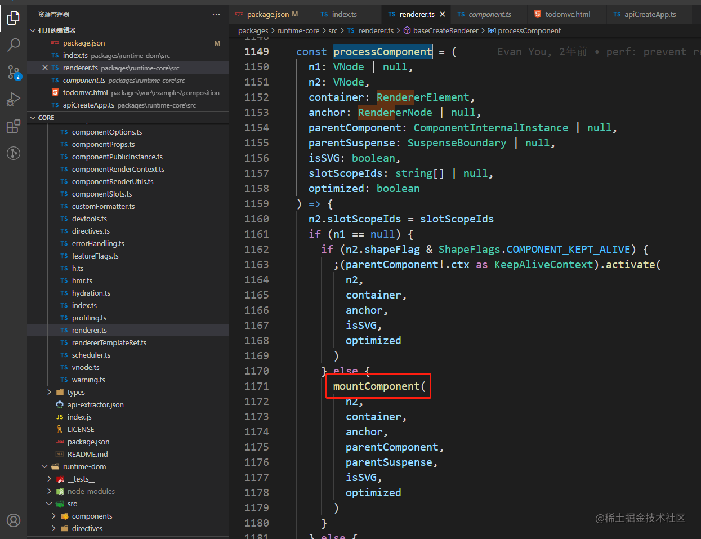Image resolution: width=701 pixels, height=539 pixels.
Task: Open api-extractor.json file
Action: 96,404
